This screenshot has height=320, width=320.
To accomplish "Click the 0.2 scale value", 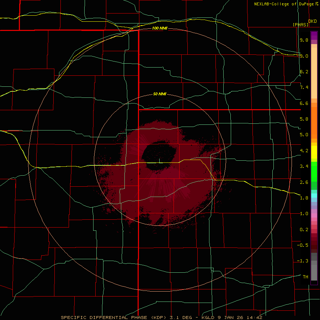I will click(x=304, y=230).
